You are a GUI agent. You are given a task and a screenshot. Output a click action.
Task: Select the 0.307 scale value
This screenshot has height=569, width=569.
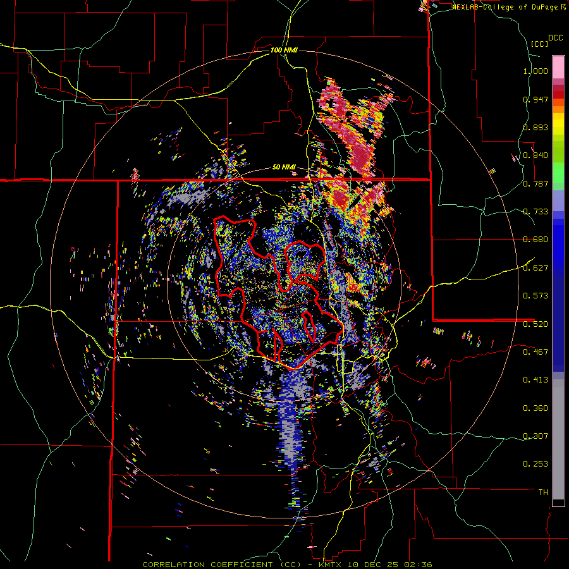coord(535,436)
